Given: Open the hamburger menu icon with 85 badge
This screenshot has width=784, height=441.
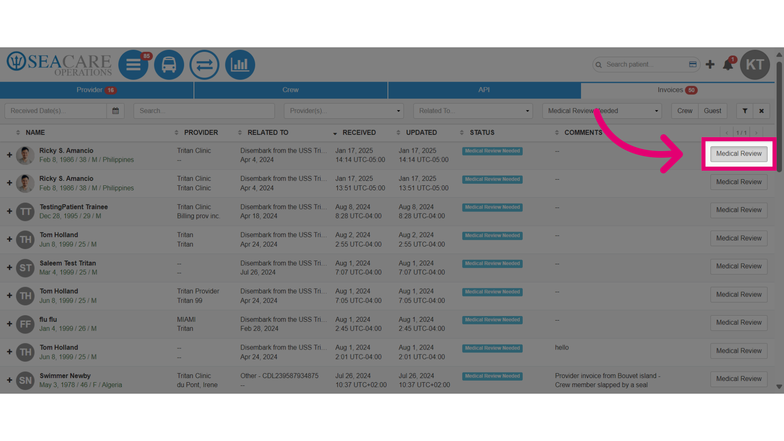Looking at the screenshot, I should click(133, 65).
